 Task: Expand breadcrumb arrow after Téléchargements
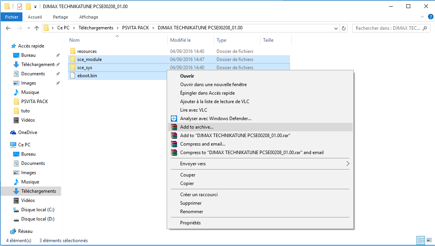tap(118, 28)
